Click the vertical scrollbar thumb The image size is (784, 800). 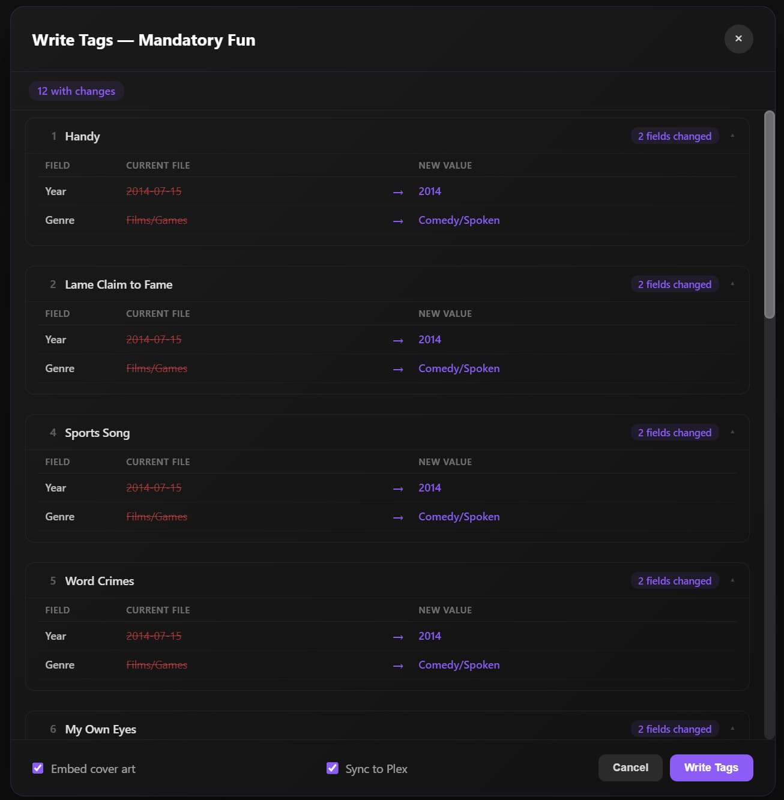point(769,214)
